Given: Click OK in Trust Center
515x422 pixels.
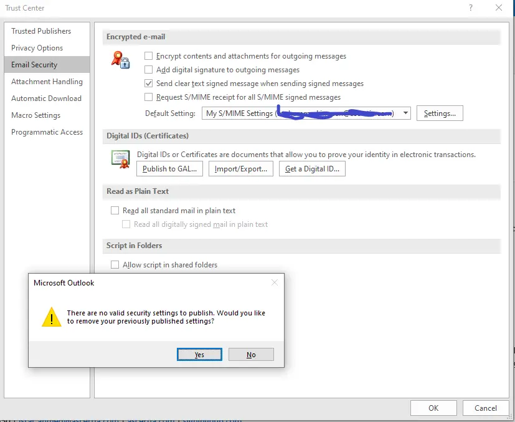Looking at the screenshot, I should [433, 408].
